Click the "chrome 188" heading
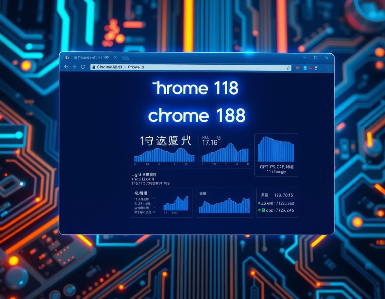385x299 pixels. pos(197,115)
